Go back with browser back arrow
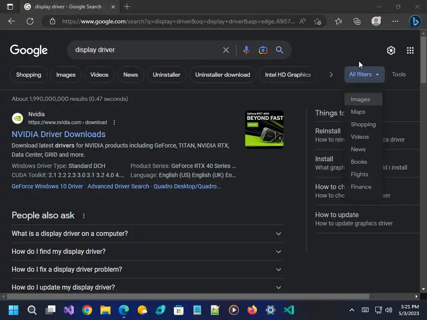The height and width of the screenshot is (320, 427). [x=11, y=21]
